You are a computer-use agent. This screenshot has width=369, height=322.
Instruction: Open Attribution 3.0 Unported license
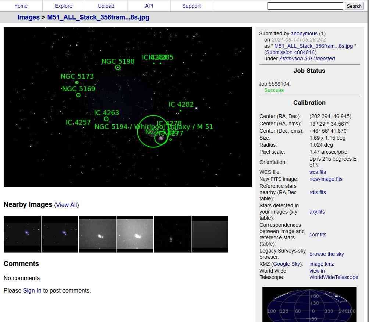coord(307,58)
